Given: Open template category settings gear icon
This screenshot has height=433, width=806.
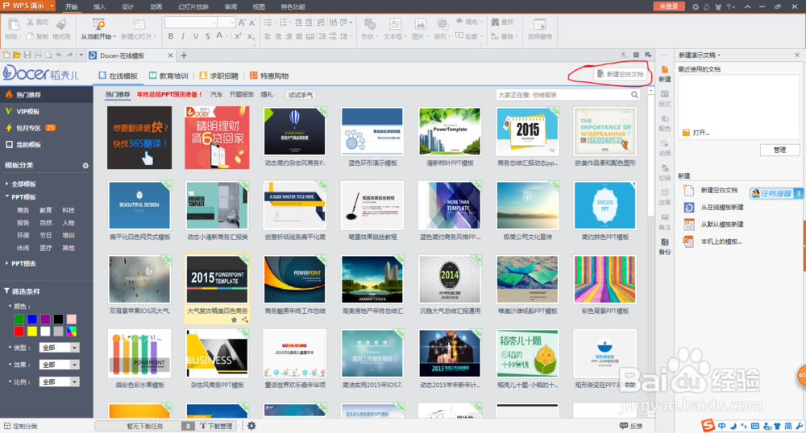Looking at the screenshot, I should pyautogui.click(x=85, y=166).
